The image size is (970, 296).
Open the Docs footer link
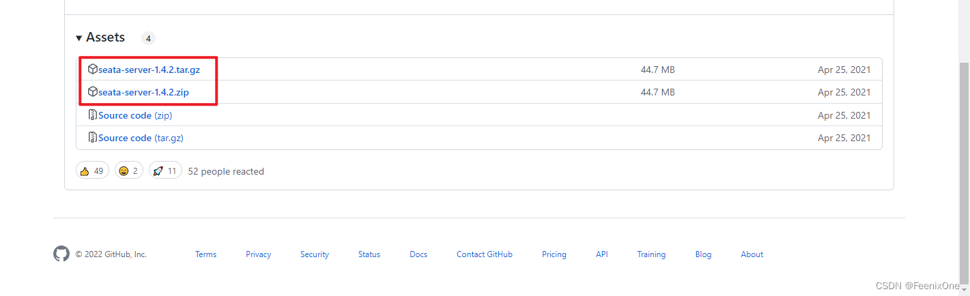(x=418, y=254)
